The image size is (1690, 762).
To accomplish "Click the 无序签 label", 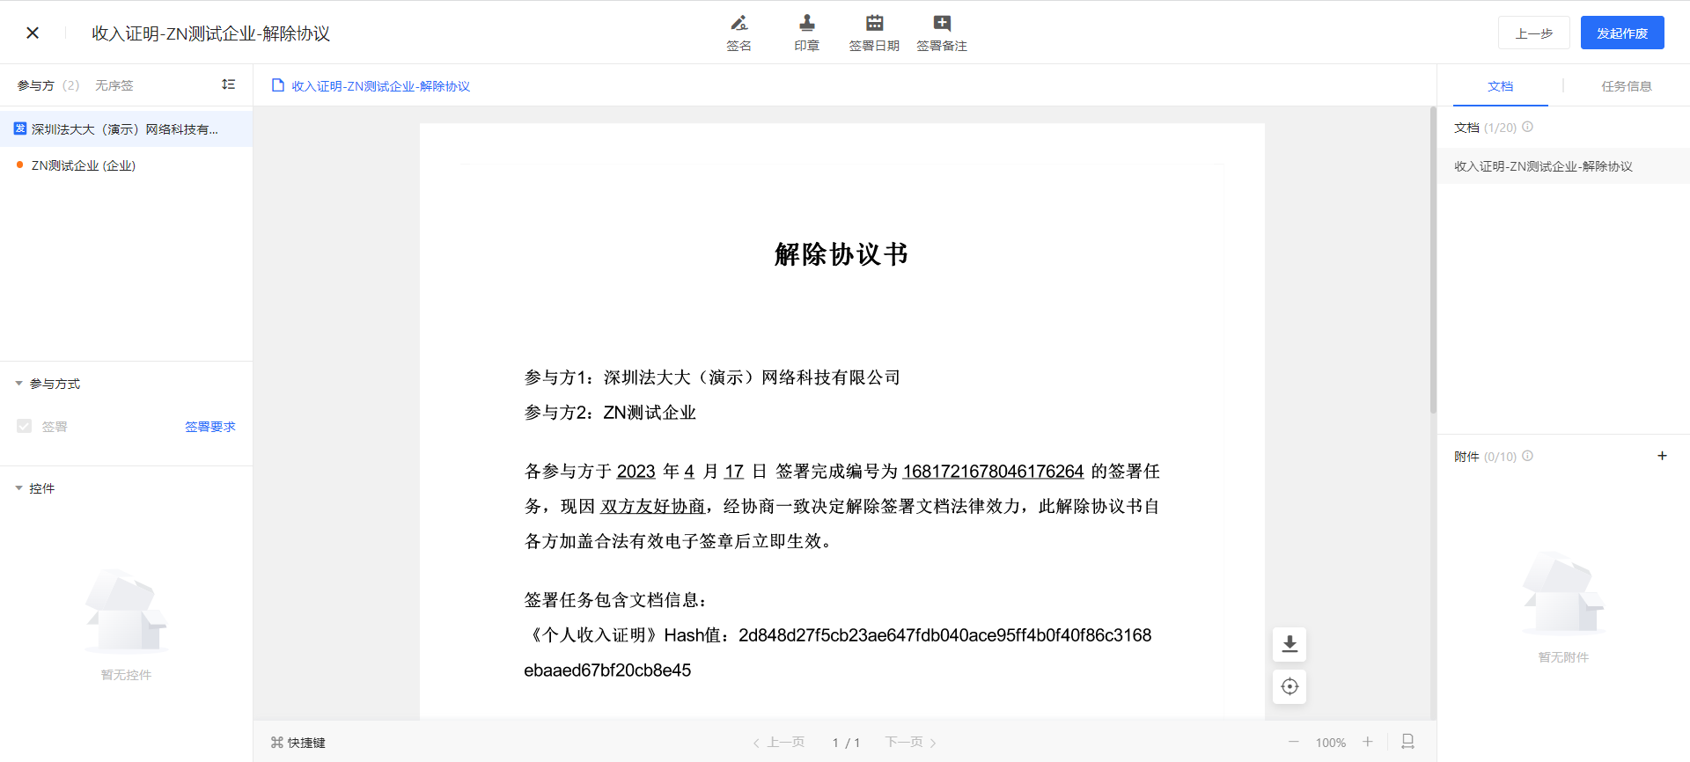I will coord(114,85).
